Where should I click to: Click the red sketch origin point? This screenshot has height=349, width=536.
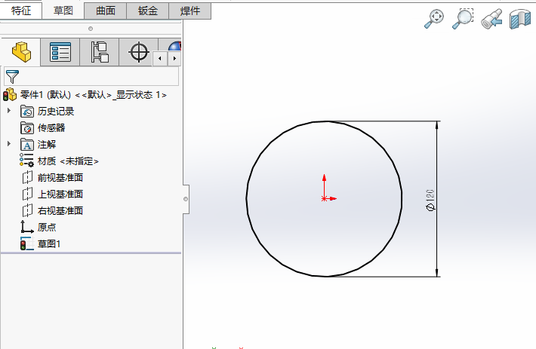(324, 198)
